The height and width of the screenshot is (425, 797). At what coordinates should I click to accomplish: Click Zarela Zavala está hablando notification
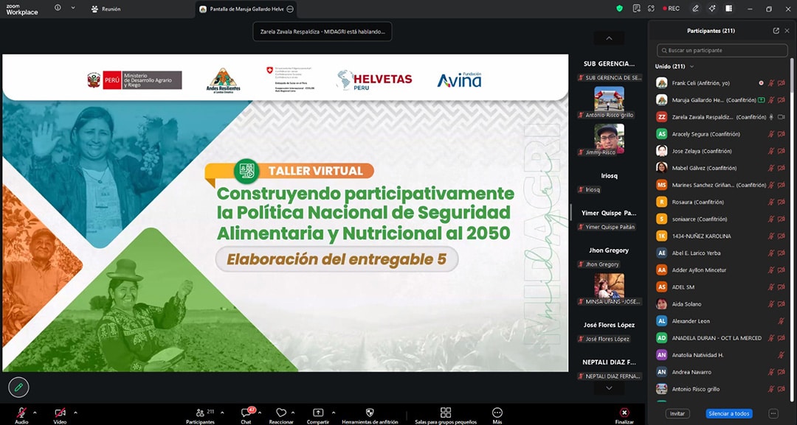coord(322,32)
